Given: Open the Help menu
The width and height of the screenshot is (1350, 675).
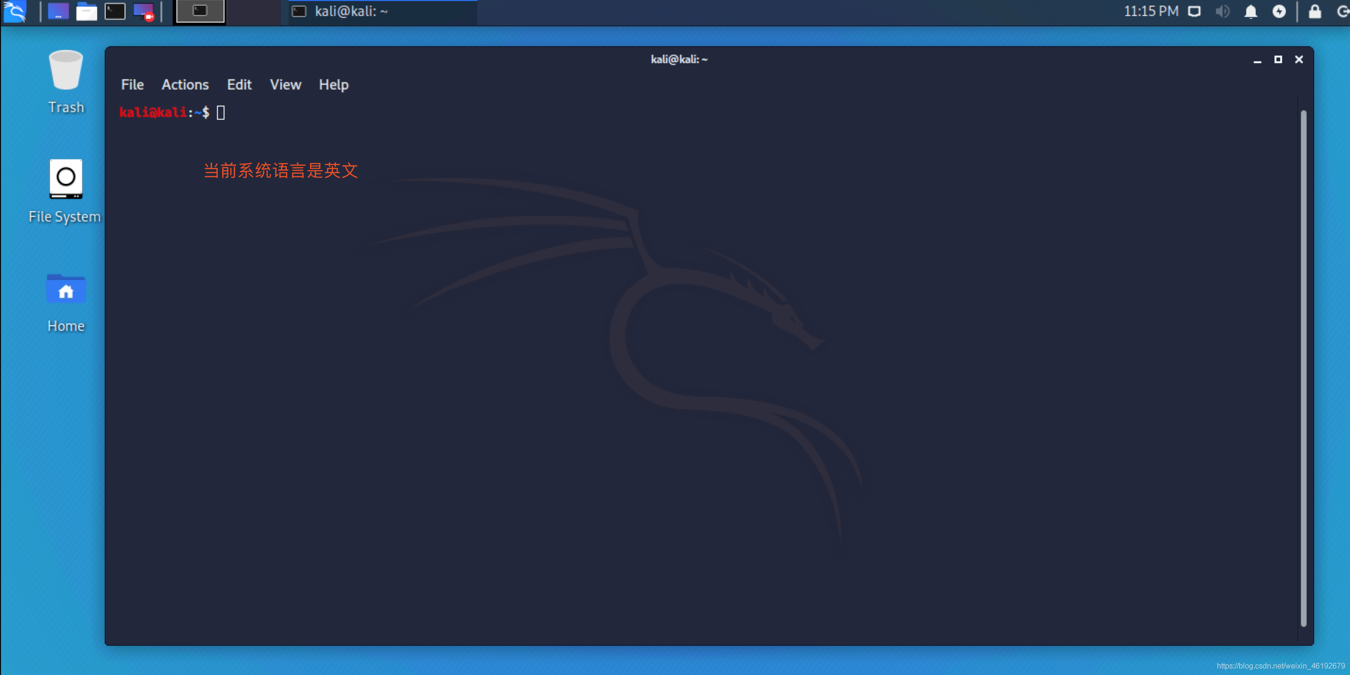Looking at the screenshot, I should (333, 84).
